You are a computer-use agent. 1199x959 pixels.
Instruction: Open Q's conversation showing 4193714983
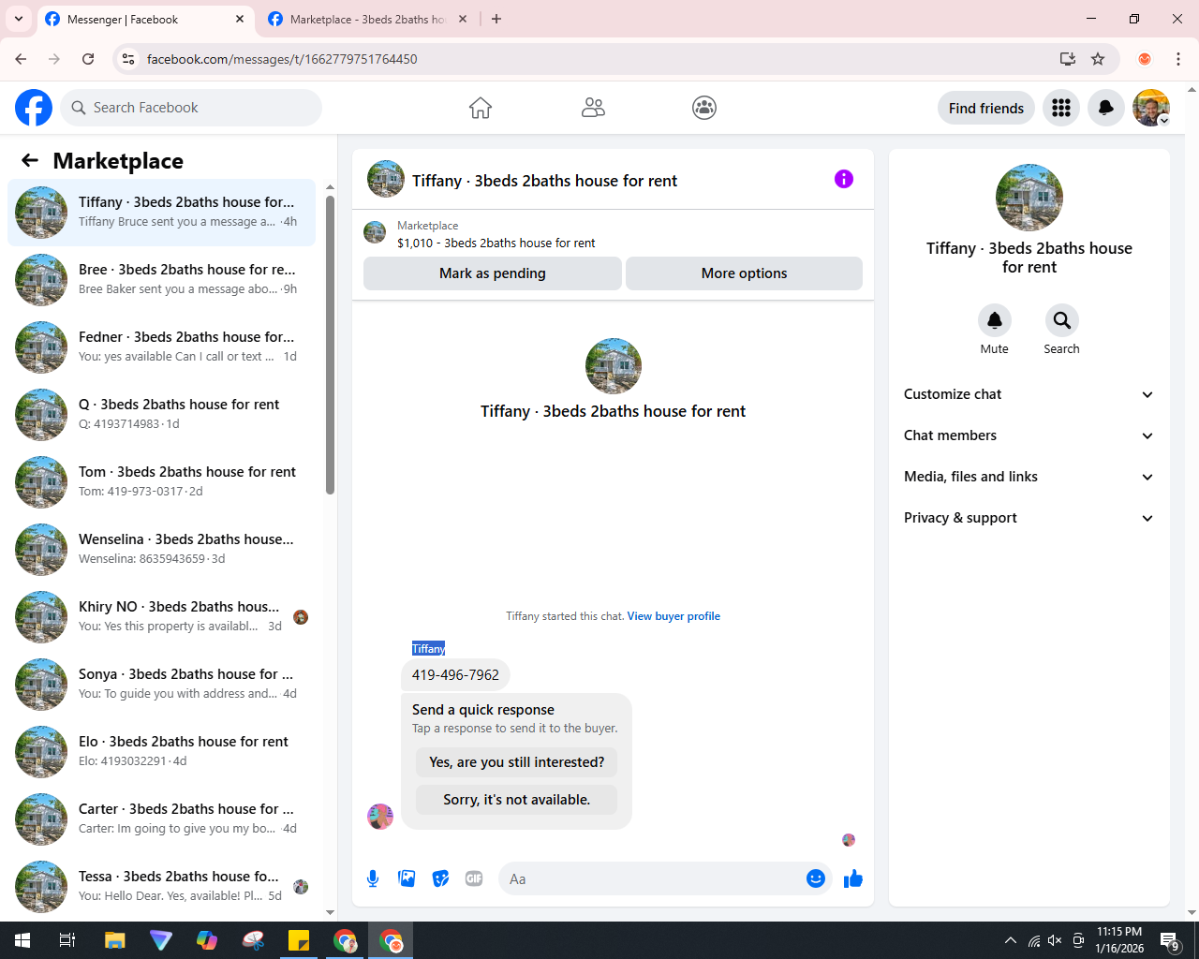[x=161, y=415]
